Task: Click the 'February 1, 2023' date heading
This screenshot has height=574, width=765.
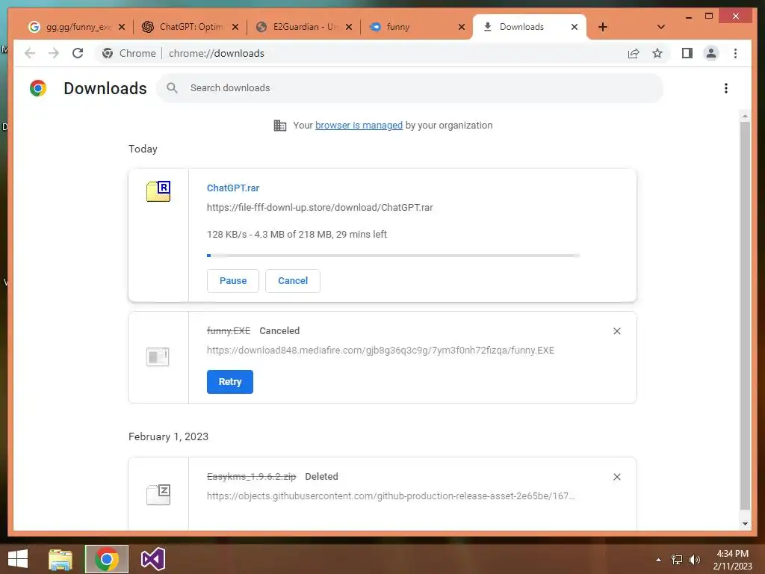Action: pos(168,436)
